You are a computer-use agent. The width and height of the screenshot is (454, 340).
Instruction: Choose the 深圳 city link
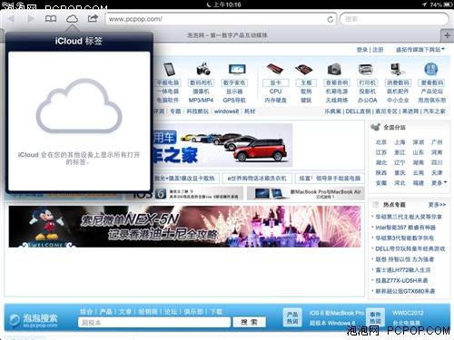click(419, 142)
